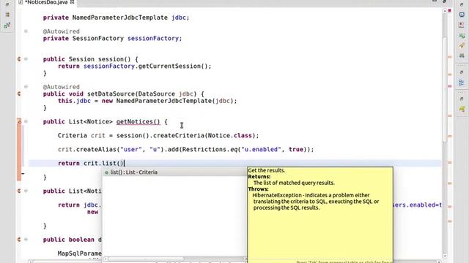Restore the minimized left view stack
The height and width of the screenshot is (263, 469).
pos(7,5)
